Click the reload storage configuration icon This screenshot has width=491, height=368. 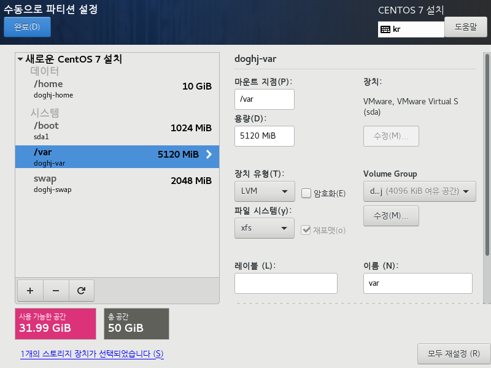click(x=82, y=291)
